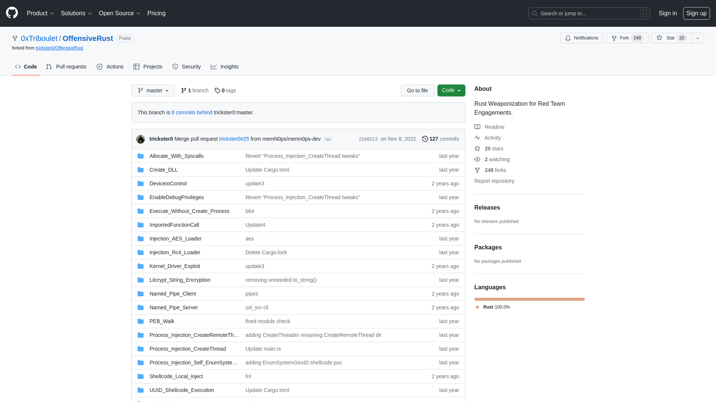Screen dimensions: 716x402
Task: Click the watching eye icon
Action: (477, 159)
